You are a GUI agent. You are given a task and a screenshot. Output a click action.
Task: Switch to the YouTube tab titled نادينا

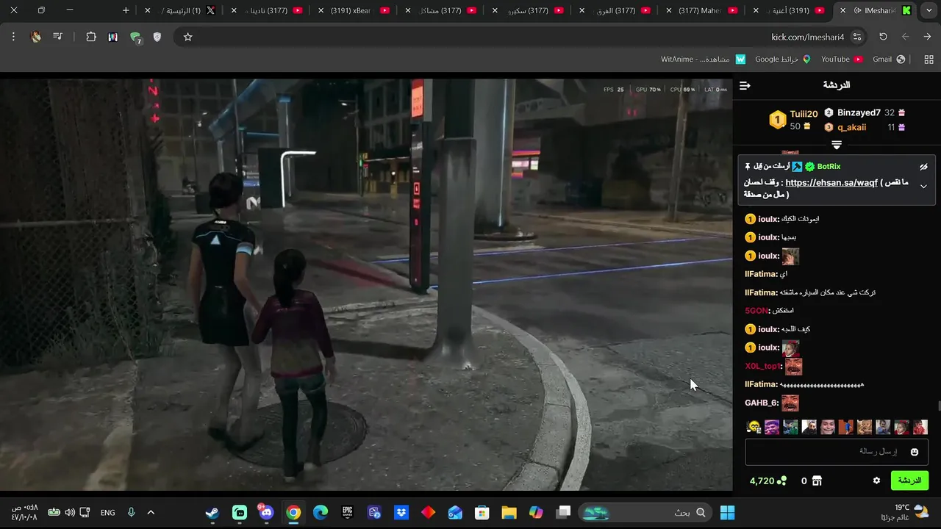pos(268,10)
